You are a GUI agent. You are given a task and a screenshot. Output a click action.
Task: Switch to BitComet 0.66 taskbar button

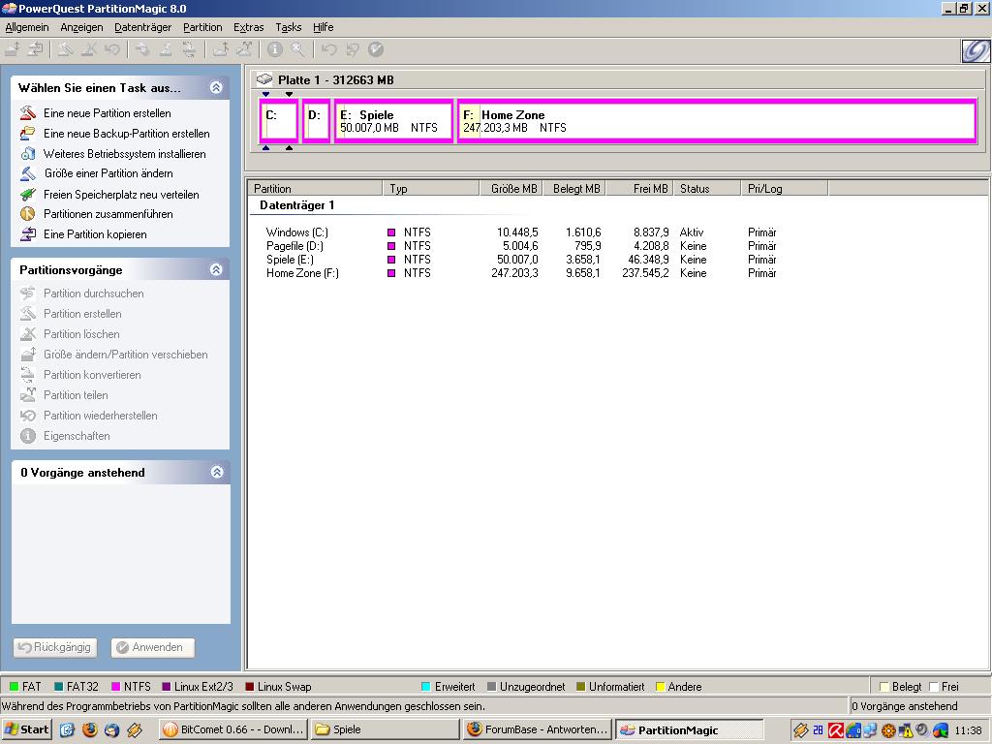pos(232,729)
